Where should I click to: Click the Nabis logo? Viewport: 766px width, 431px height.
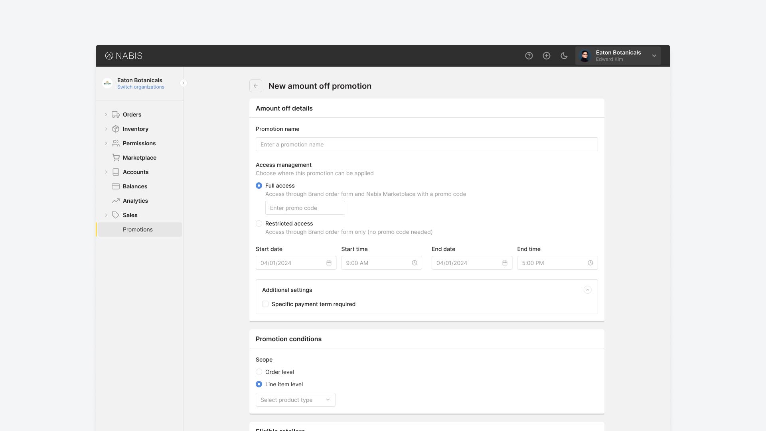(x=124, y=56)
